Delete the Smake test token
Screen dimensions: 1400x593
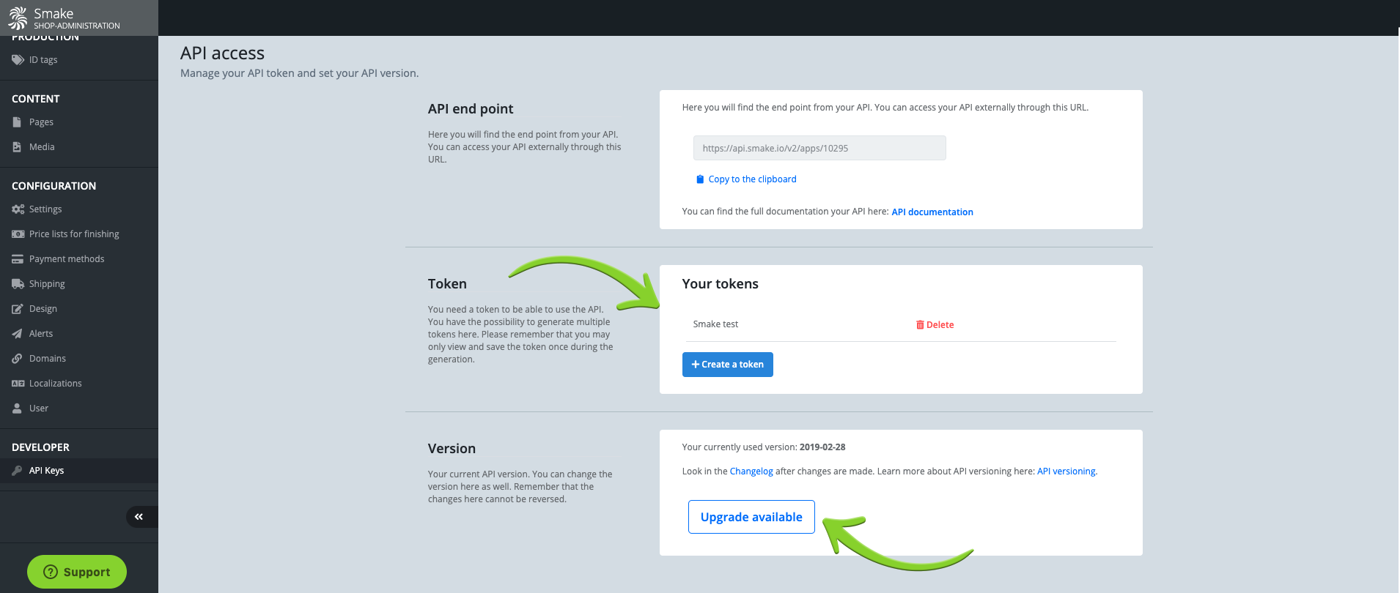[x=935, y=325]
